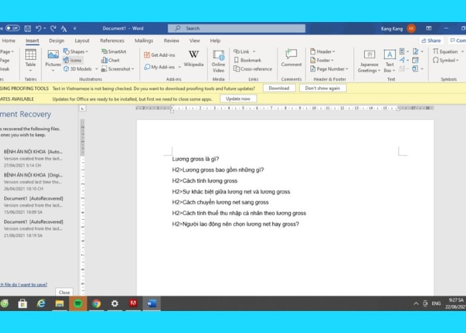
Task: Open the Layout ribbon tab
Action: click(x=82, y=41)
